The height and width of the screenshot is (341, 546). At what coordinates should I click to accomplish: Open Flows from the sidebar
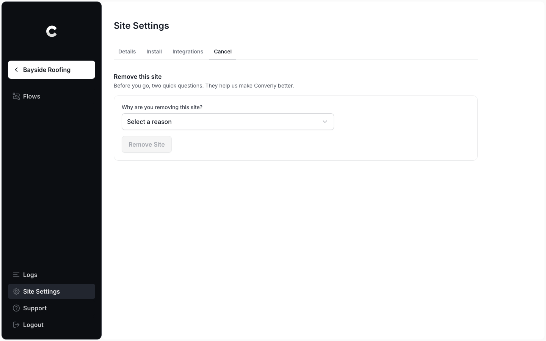(52, 96)
